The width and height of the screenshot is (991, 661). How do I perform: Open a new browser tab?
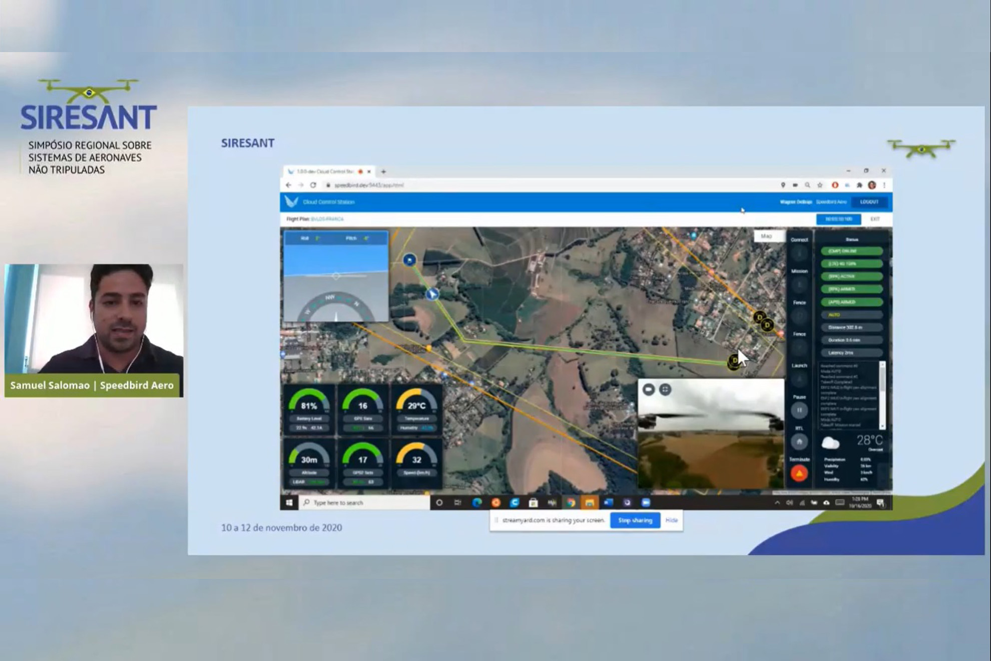(384, 172)
